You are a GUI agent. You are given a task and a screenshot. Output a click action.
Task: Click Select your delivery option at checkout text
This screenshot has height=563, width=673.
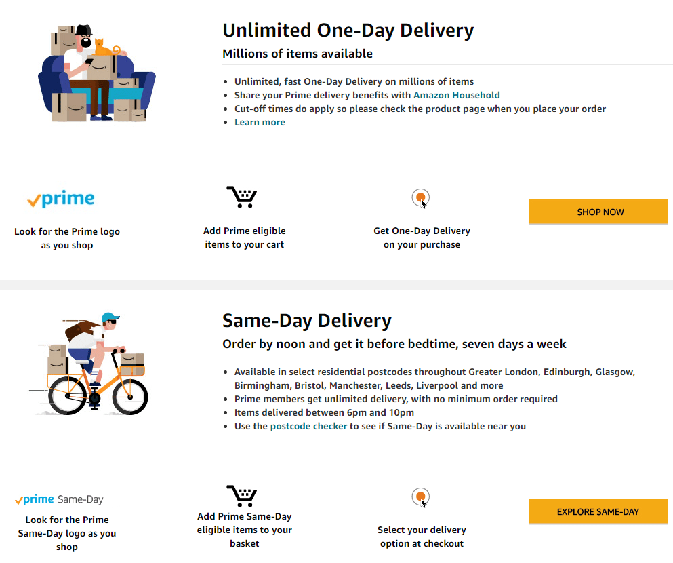(x=422, y=537)
